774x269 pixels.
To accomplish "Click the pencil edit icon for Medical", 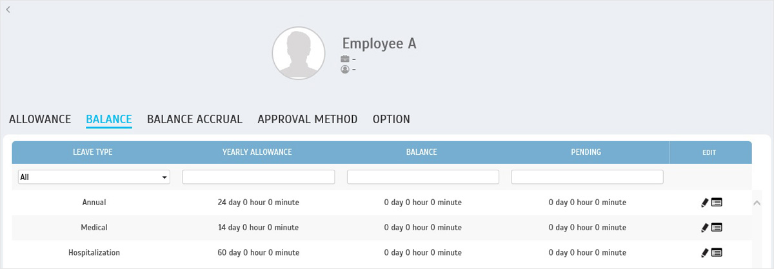I will click(704, 228).
